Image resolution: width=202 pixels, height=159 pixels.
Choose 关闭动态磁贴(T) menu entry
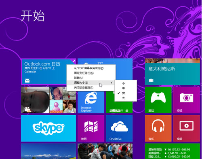coord(91,87)
